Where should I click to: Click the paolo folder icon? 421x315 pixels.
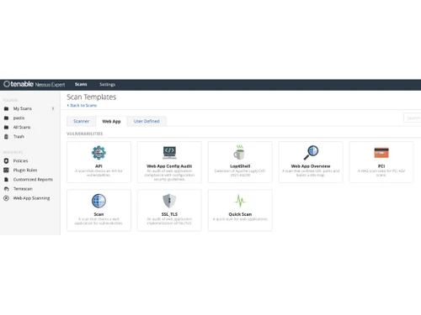6,118
